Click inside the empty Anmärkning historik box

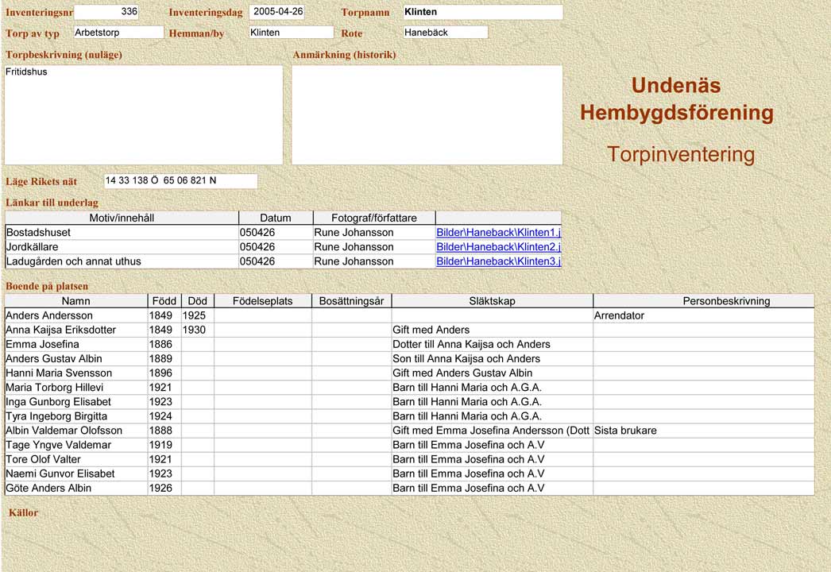point(427,115)
